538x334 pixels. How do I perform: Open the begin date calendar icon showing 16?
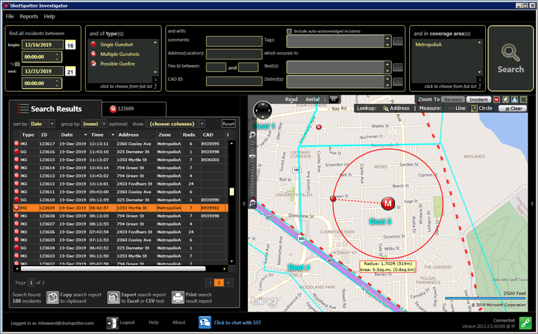[70, 45]
